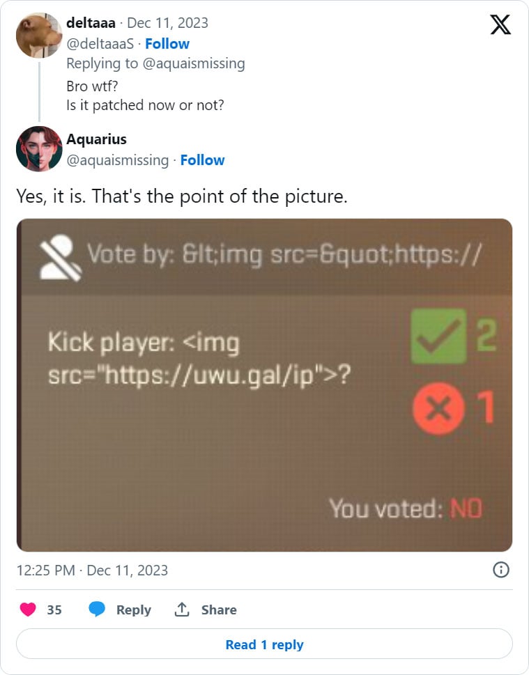
Task: Open the kick vote screenshot image
Action: [x=264, y=383]
